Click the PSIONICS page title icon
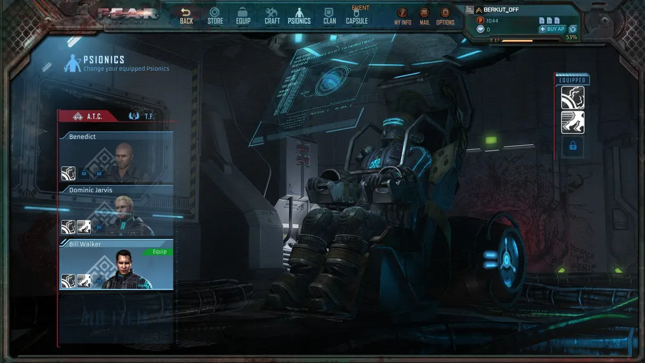Screen dimensions: 645x363 72,63
